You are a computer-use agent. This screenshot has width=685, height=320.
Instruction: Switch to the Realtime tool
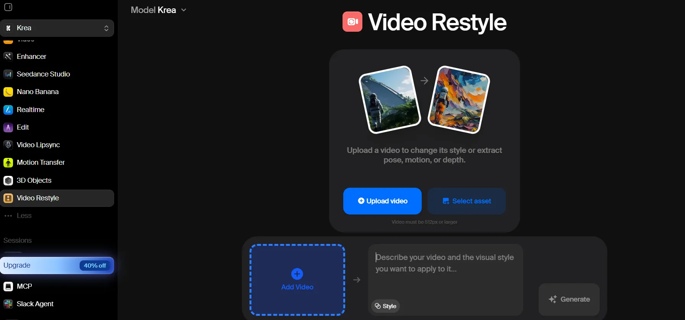(57, 110)
